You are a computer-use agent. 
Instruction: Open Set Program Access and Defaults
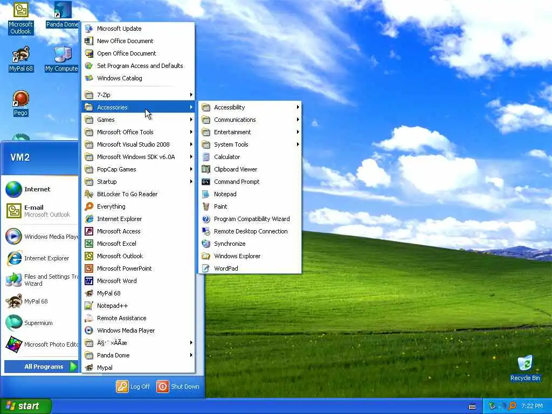click(x=138, y=66)
